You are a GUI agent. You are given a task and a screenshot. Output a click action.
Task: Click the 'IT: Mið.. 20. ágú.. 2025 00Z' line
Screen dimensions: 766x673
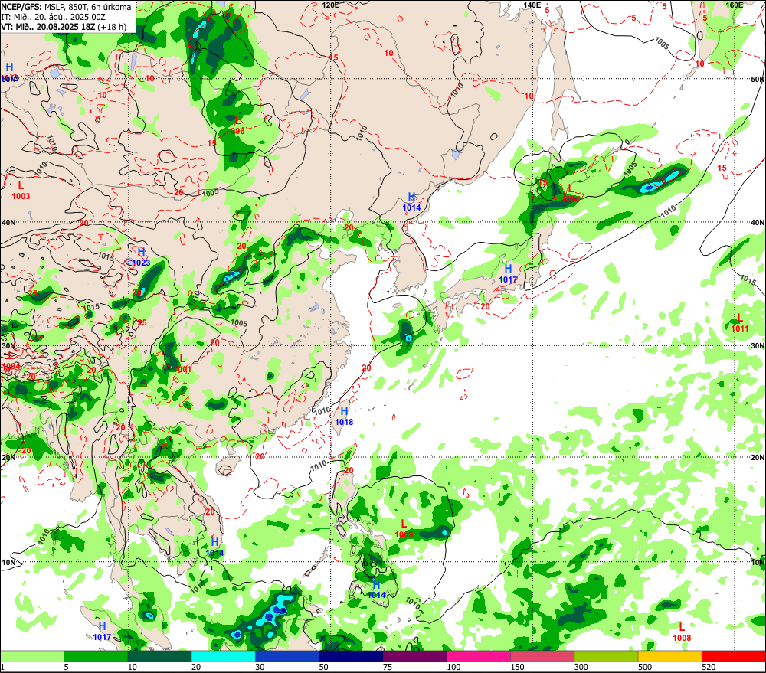click(54, 17)
